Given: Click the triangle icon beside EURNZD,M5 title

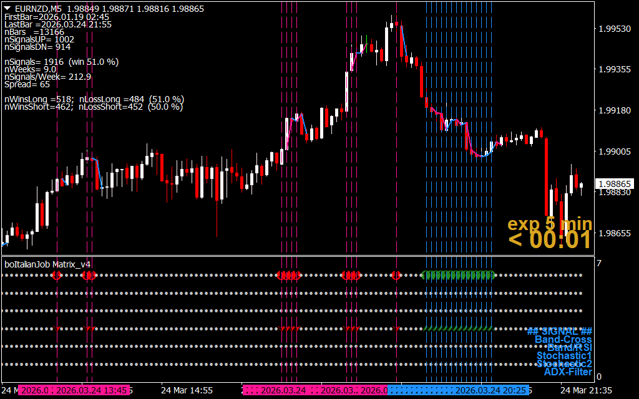Looking at the screenshot, I should point(7,8).
